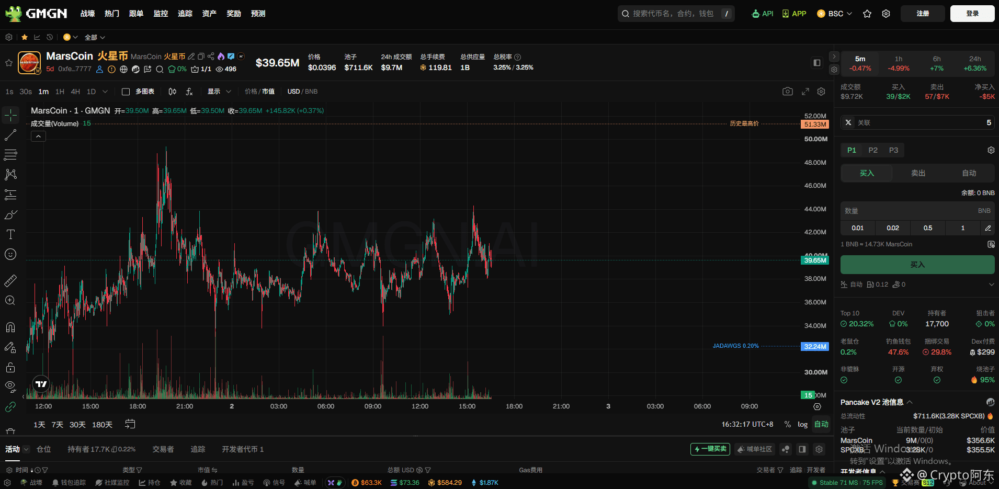Click the 注册 register button

pyautogui.click(x=923, y=14)
